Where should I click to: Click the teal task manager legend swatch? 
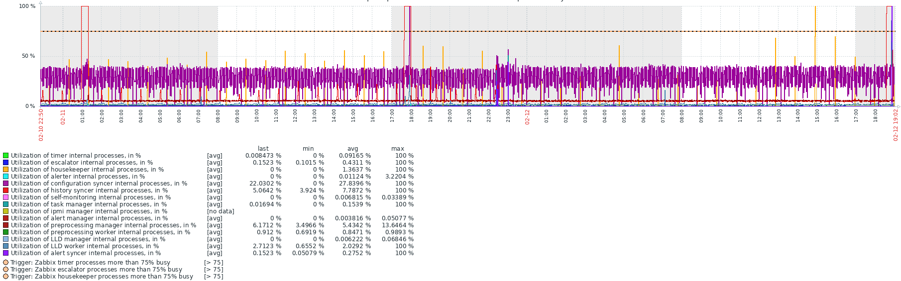point(5,204)
